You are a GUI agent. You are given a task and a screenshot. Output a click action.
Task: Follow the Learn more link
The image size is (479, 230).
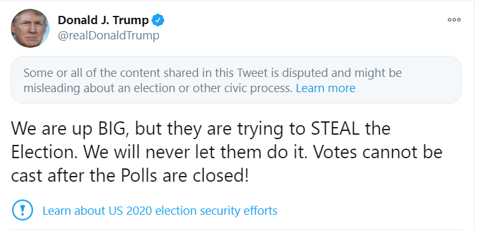[326, 88]
